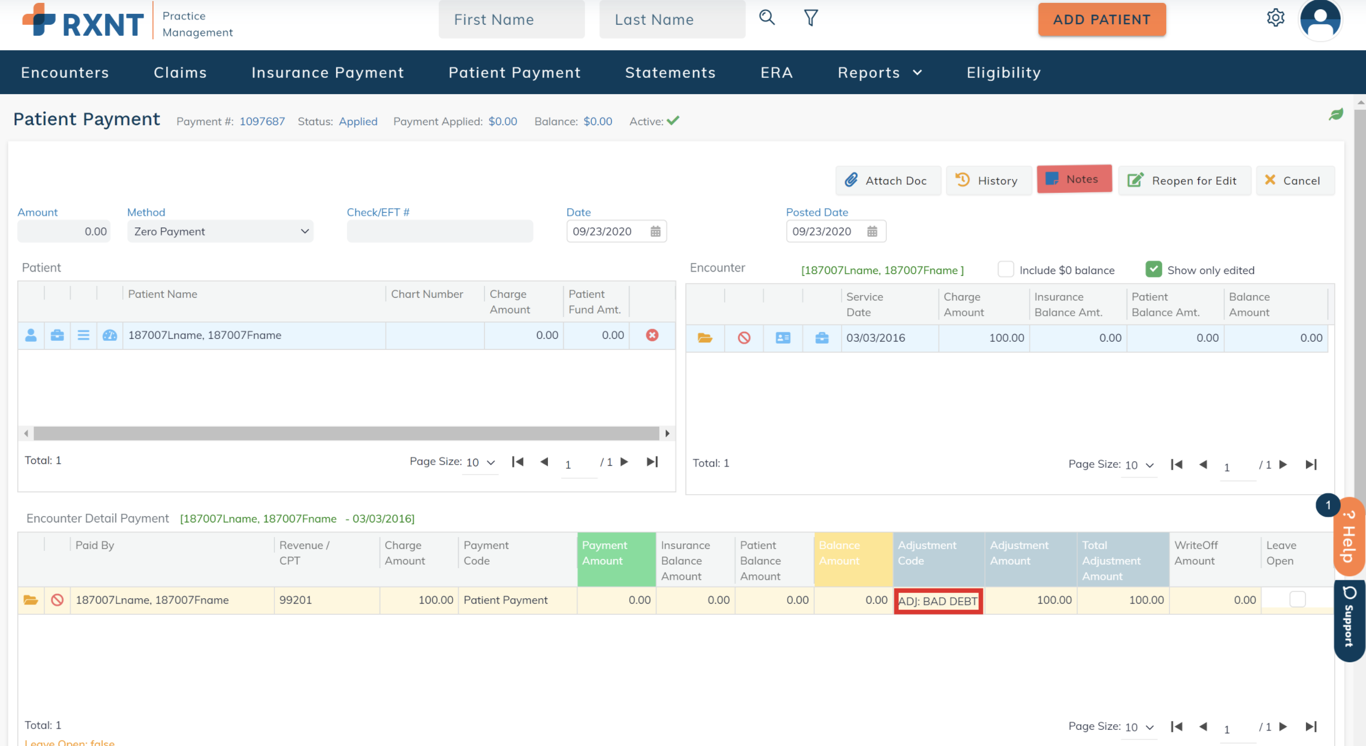Open the Statements tab
Viewport: 1366px width, 746px height.
click(670, 73)
